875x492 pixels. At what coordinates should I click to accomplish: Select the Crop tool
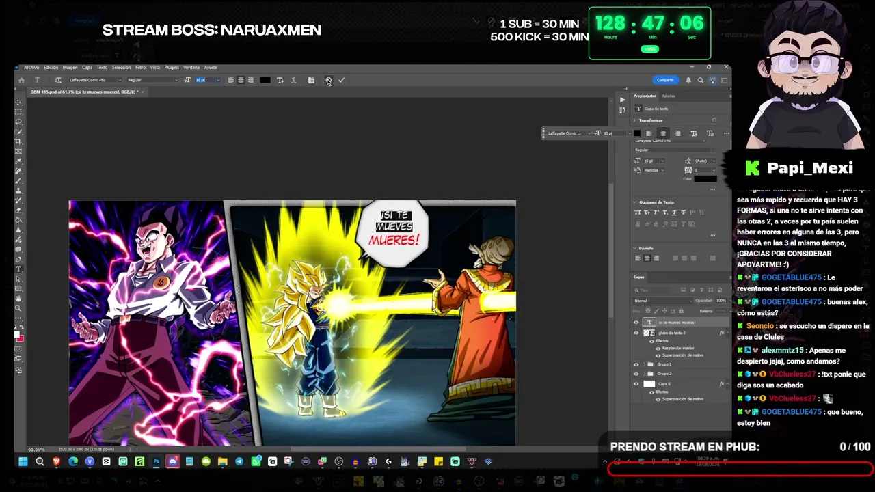pos(18,141)
